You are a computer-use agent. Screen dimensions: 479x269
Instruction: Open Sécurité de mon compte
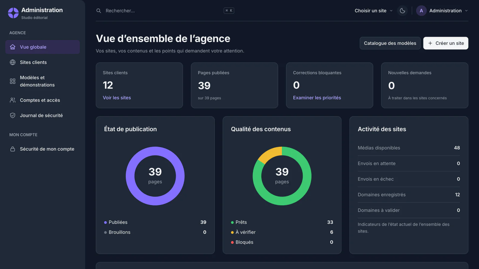point(43,149)
